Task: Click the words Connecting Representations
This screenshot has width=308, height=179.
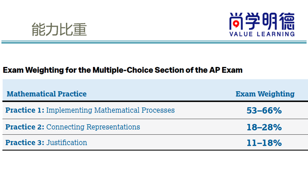Action: pyautogui.click(x=93, y=127)
